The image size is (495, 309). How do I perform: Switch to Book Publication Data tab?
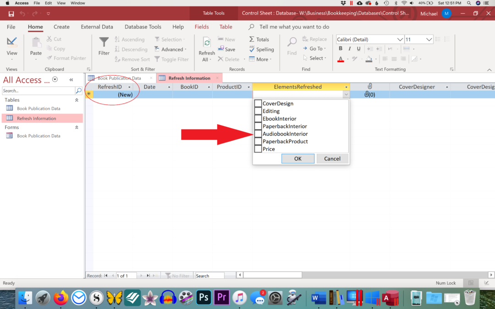pos(119,78)
